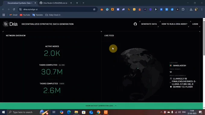Click the Chrome three-dot menu
This screenshot has height=115, width=205.
[x=202, y=9]
